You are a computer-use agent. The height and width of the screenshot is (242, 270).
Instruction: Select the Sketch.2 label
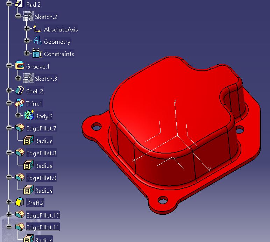pyautogui.click(x=46, y=17)
